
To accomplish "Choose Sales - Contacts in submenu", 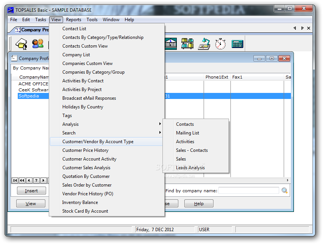I will (196, 150).
